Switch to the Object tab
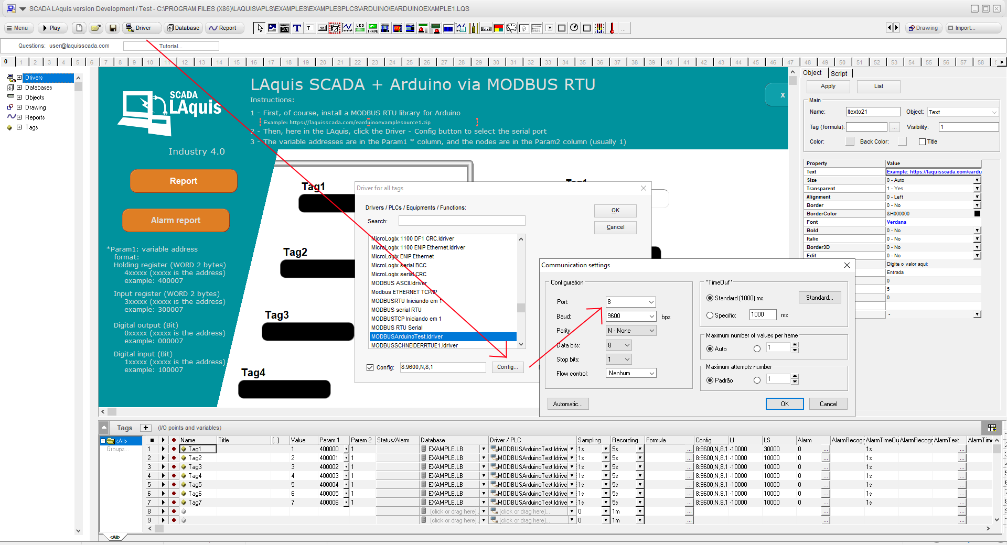This screenshot has width=1007, height=545. 812,73
